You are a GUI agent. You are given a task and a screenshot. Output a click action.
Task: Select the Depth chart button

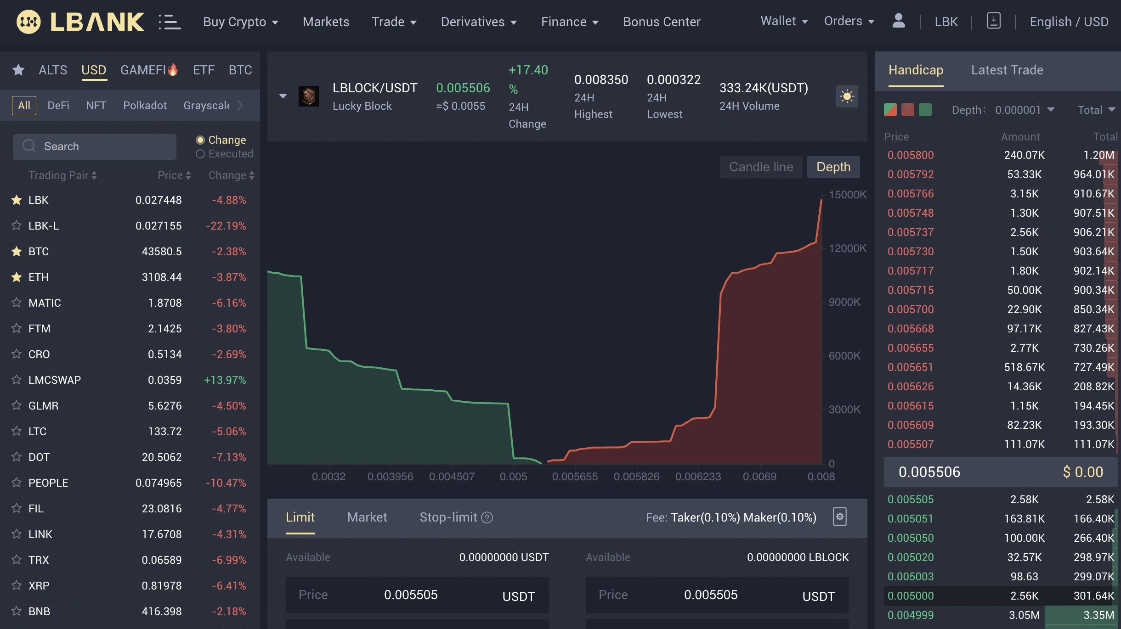(833, 167)
